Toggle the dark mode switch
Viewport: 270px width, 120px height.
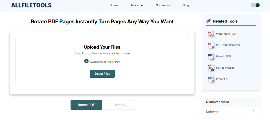[255, 5]
